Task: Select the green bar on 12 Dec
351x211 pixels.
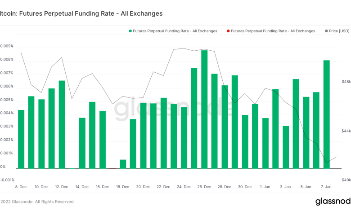Action: coord(62,124)
